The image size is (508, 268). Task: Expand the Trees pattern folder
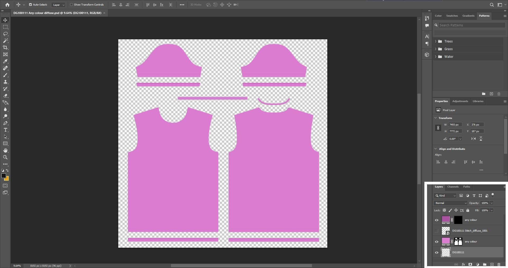(x=436, y=41)
